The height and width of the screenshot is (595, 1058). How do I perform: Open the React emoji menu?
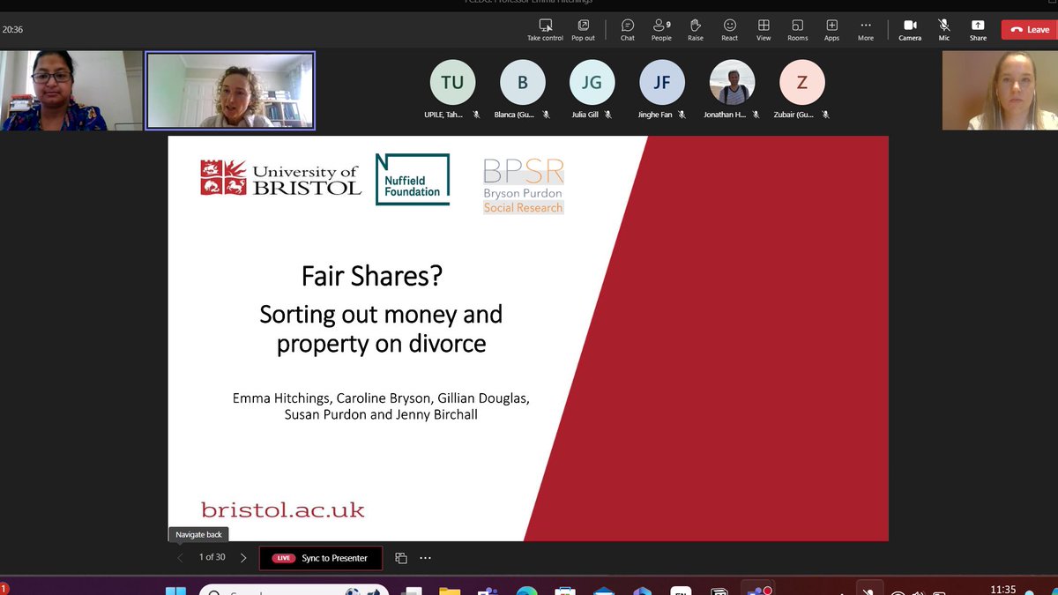(729, 30)
